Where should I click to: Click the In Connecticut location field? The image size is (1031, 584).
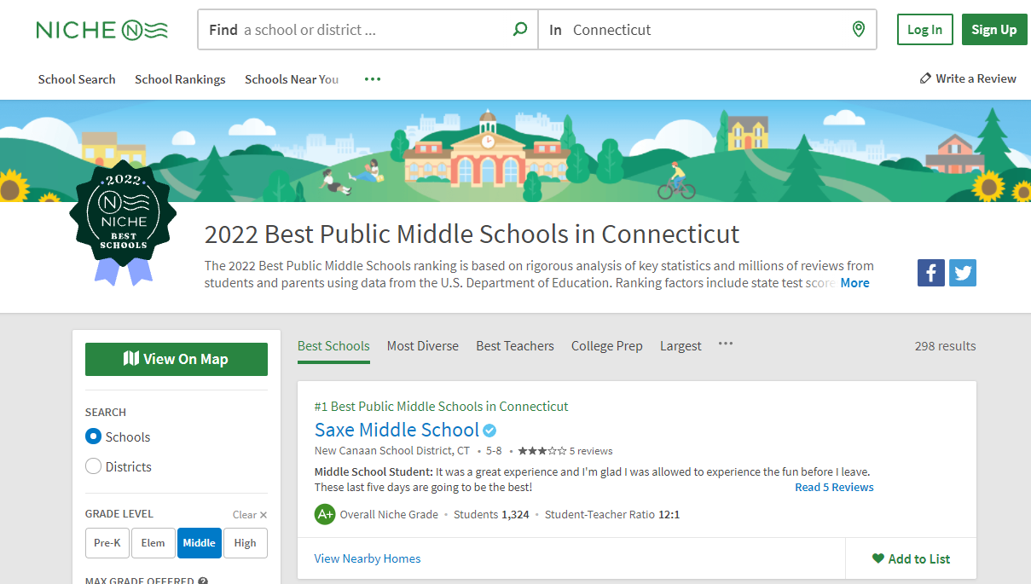tap(707, 30)
